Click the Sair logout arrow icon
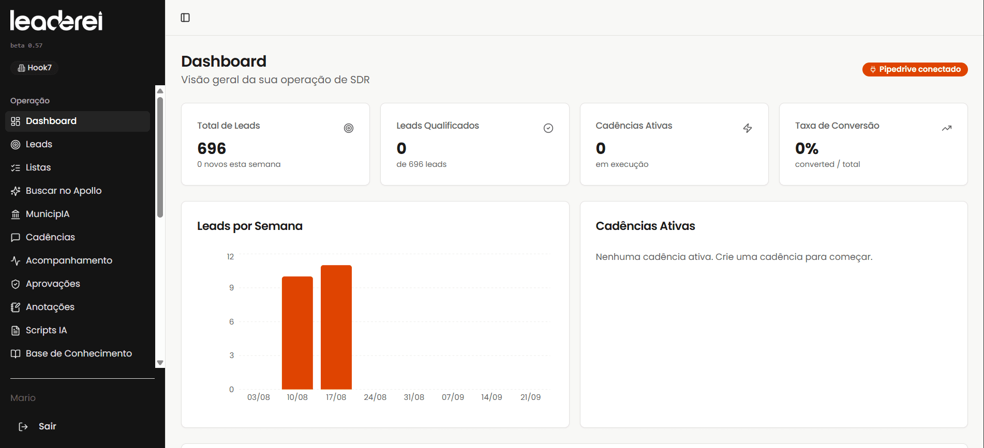984x448 pixels. point(23,426)
